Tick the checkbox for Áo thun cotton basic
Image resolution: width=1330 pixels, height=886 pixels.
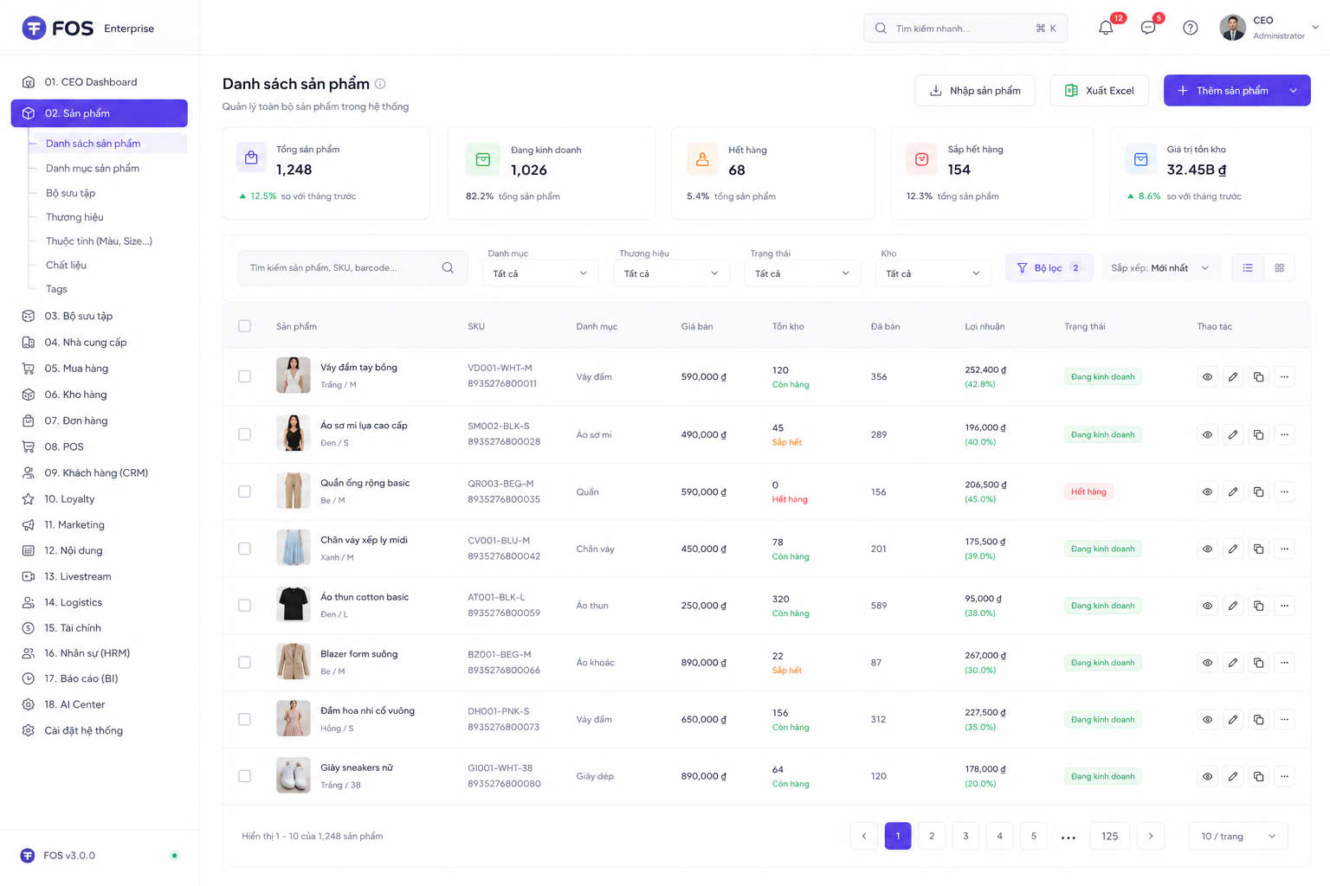pyautogui.click(x=244, y=606)
